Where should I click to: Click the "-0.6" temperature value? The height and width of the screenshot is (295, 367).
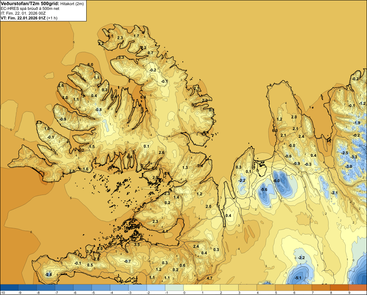[x=288, y=156]
